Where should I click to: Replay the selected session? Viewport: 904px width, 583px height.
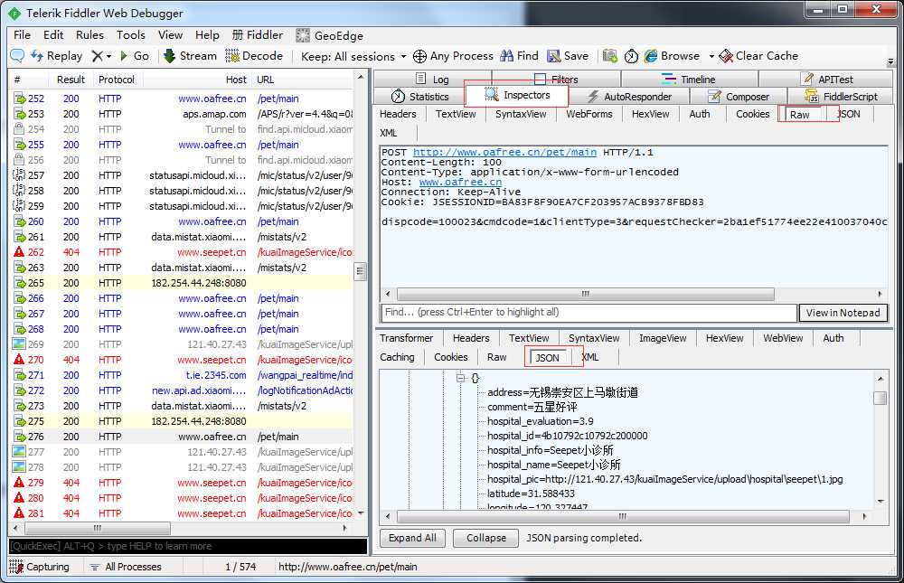(x=56, y=56)
